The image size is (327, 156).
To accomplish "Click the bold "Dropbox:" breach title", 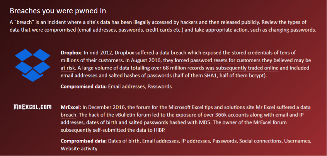I will point(71,53).
